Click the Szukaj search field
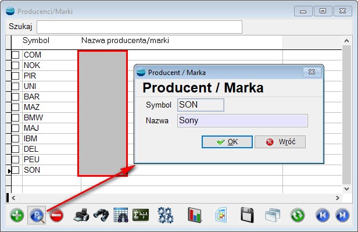Viewport: 358px width, 232px height. coord(139,27)
